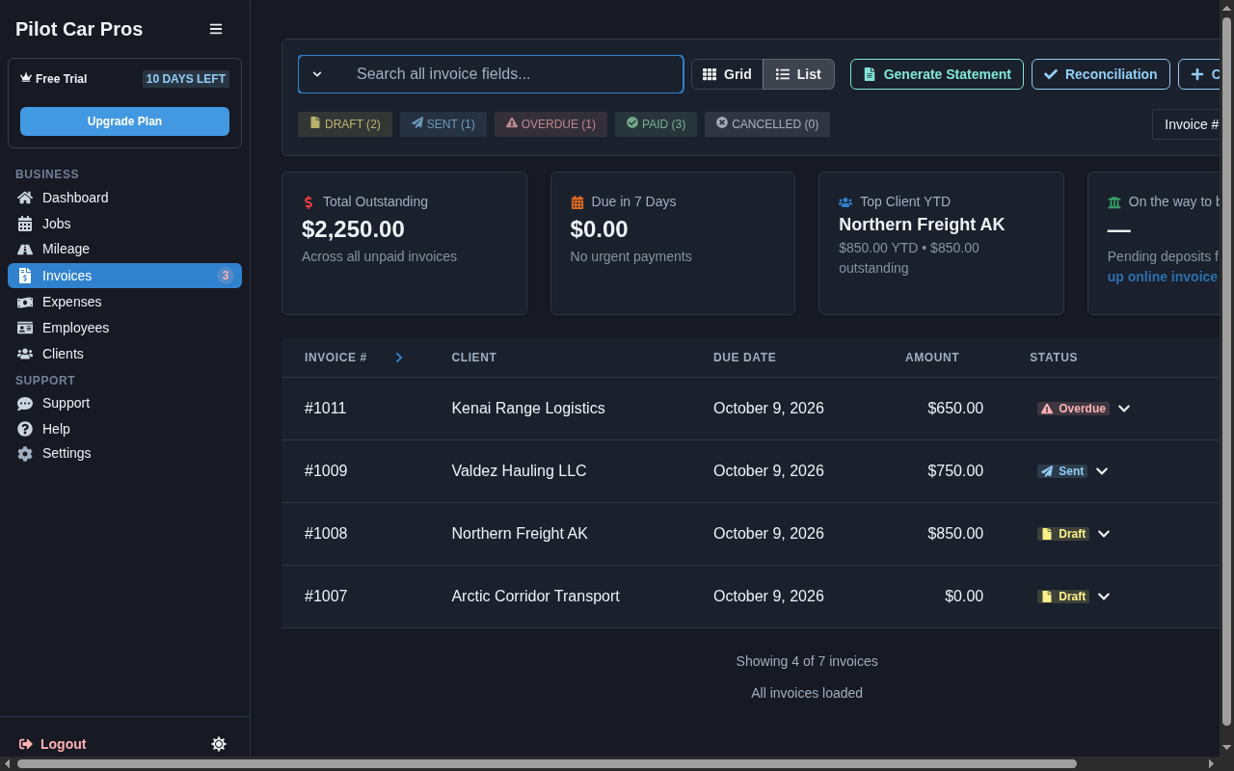Log out using the Logout link

coord(53,744)
